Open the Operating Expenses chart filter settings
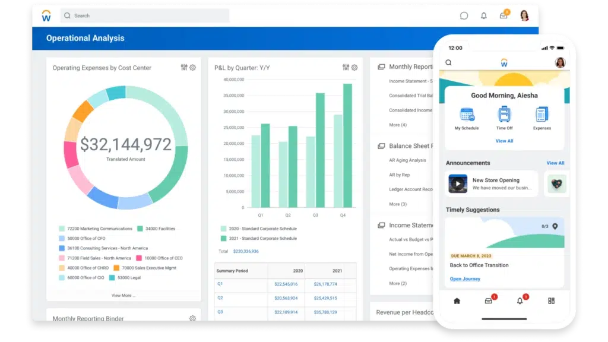Viewport: 608px width, 342px height. pos(184,68)
